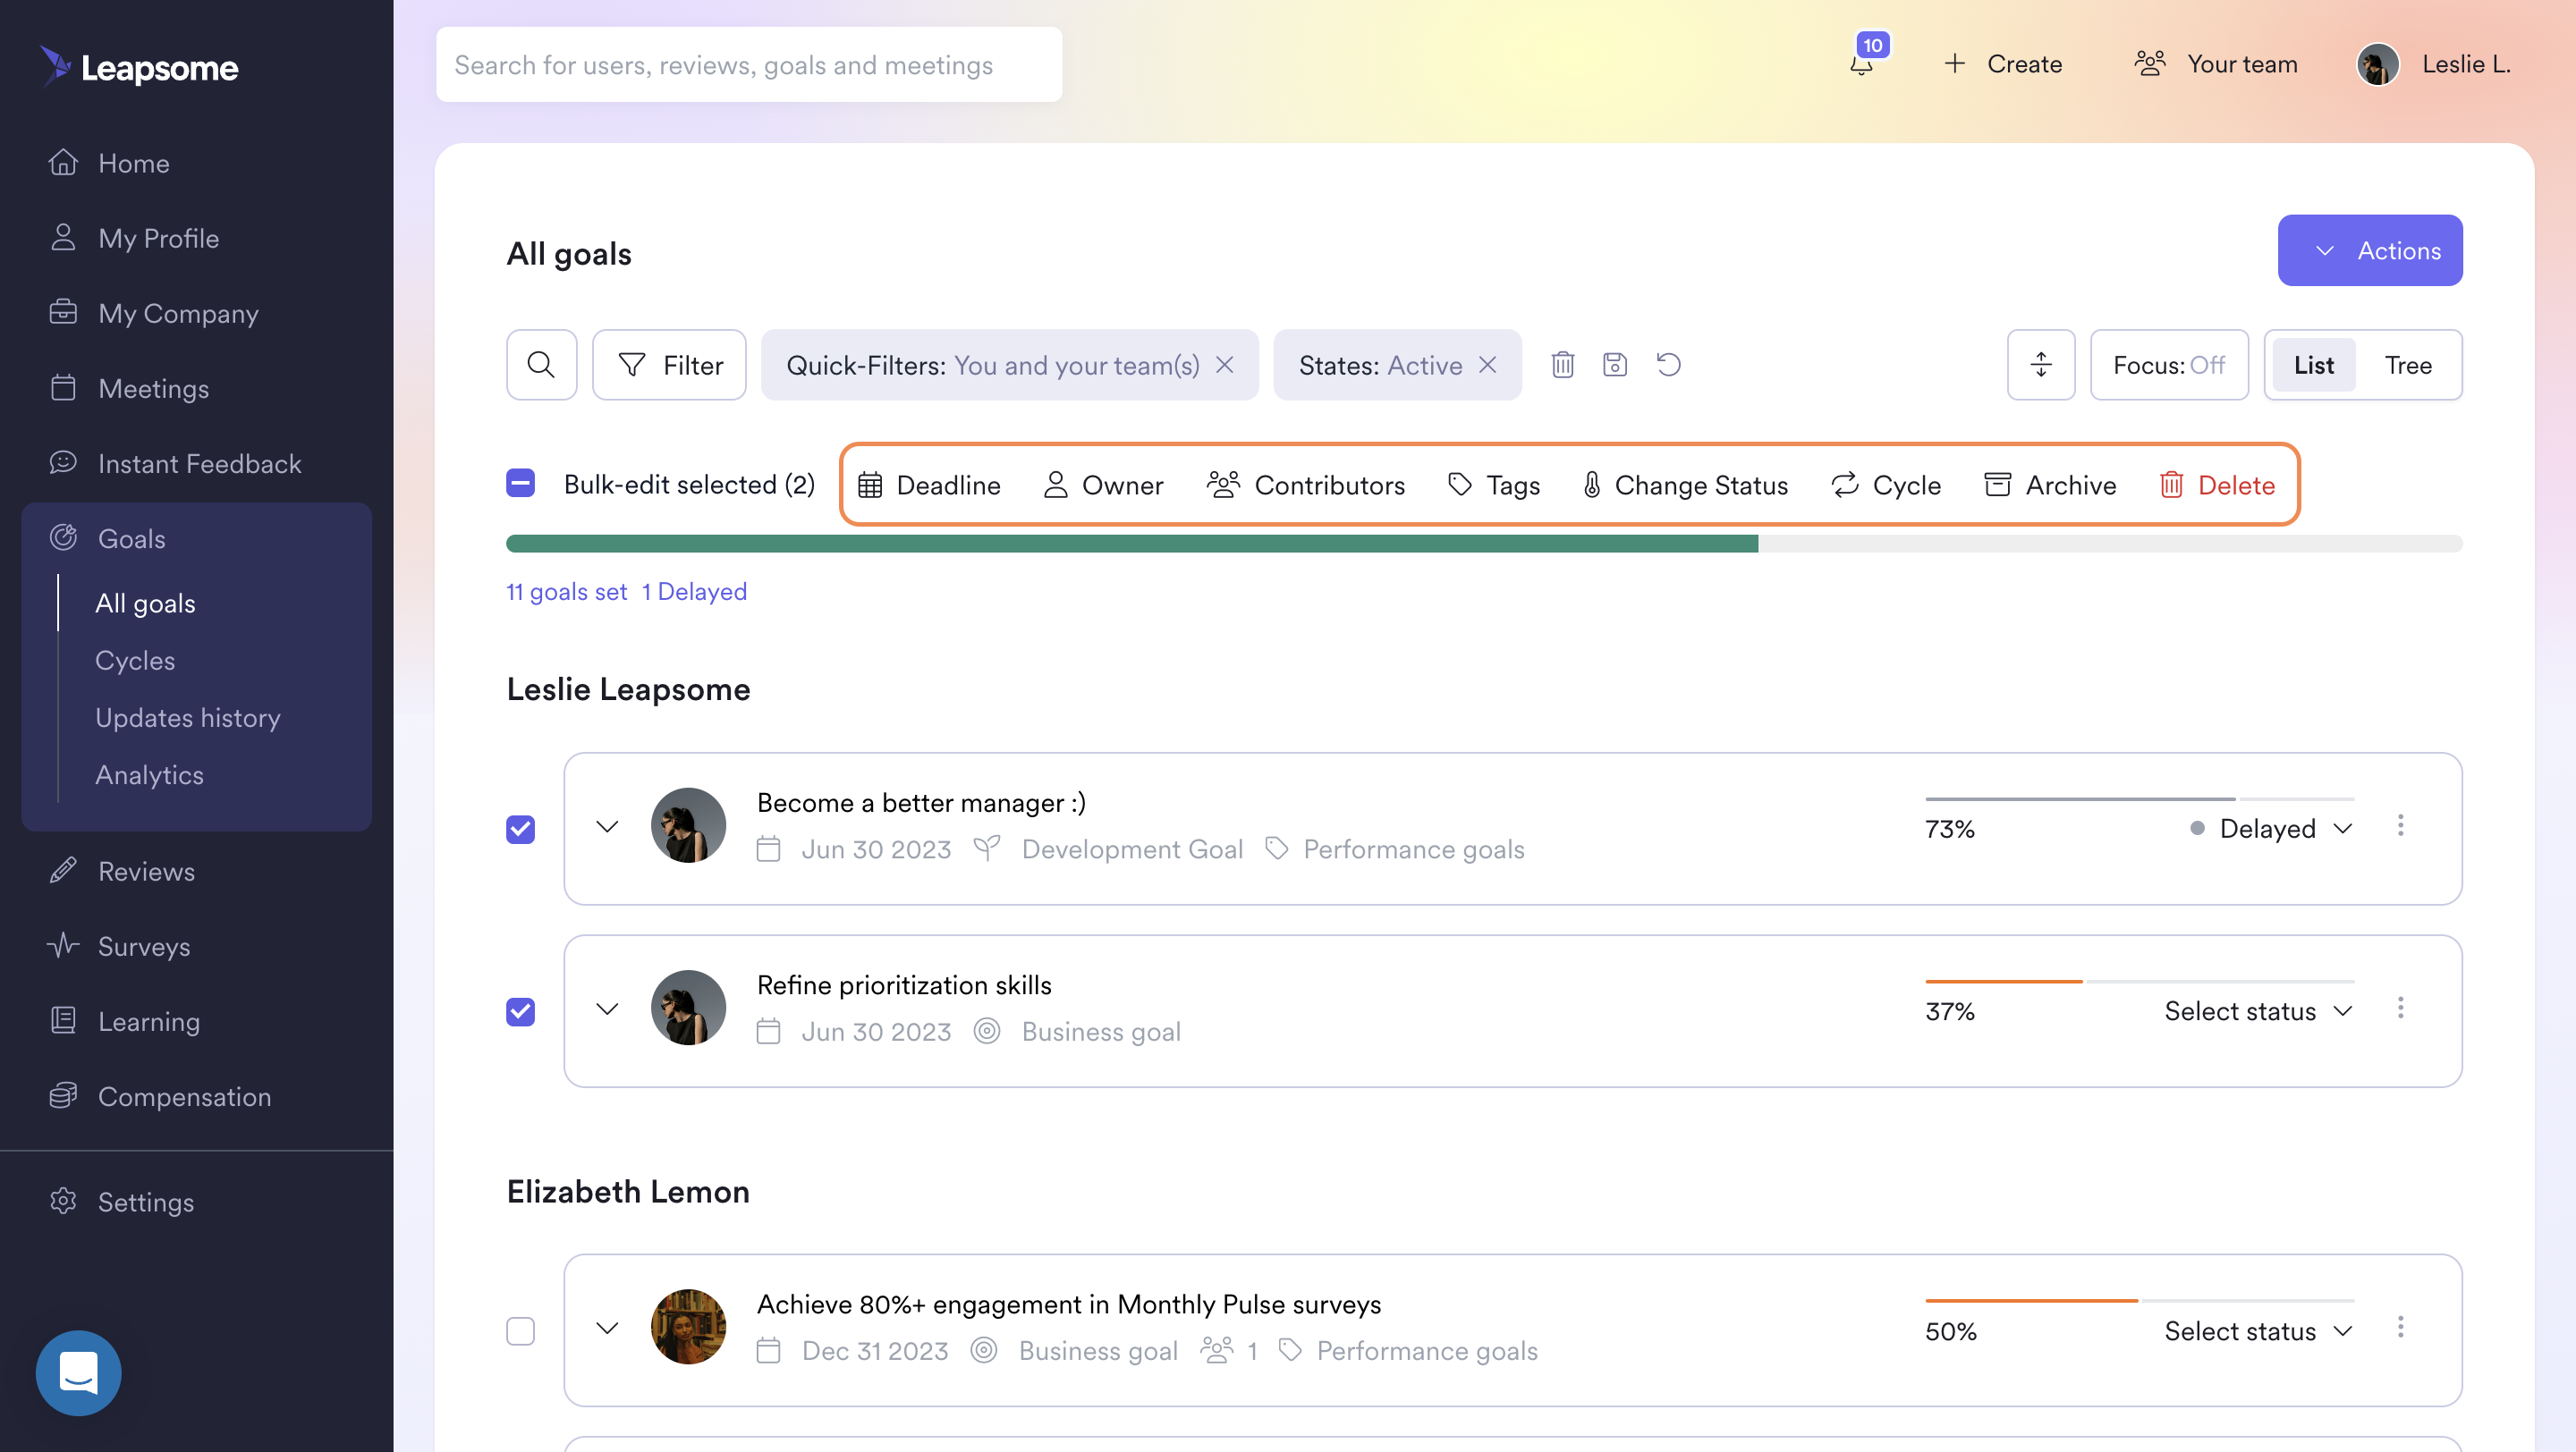Expand Become a better manager goal

[607, 826]
